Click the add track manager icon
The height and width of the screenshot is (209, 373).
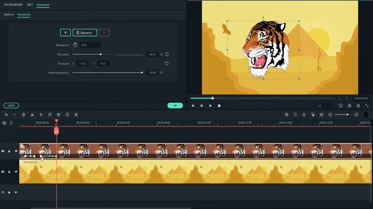click(4, 123)
